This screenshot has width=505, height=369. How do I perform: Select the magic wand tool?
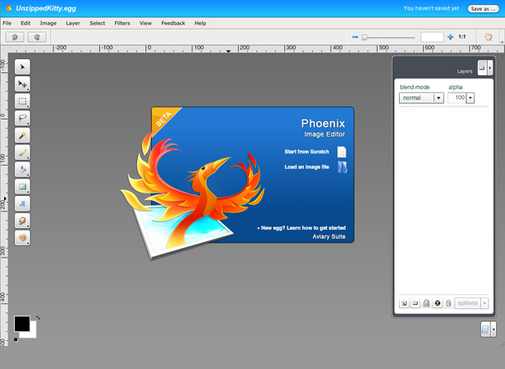[x=22, y=135]
